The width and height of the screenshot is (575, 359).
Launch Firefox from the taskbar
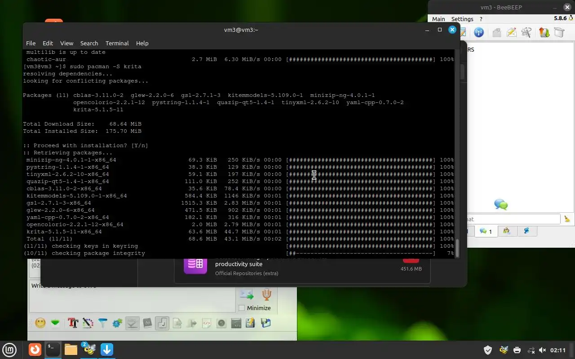coord(35,349)
